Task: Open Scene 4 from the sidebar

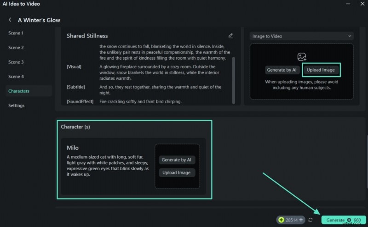Action: [16, 77]
